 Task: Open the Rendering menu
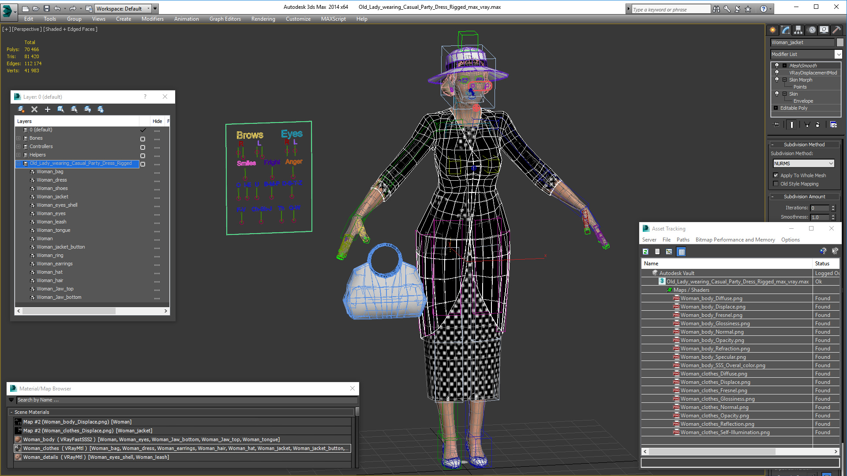(x=263, y=19)
